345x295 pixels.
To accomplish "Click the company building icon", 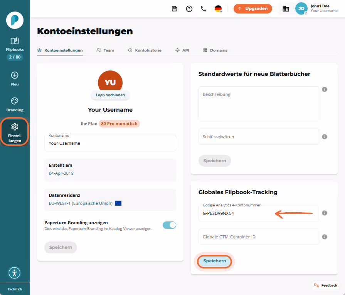I will coord(286,9).
